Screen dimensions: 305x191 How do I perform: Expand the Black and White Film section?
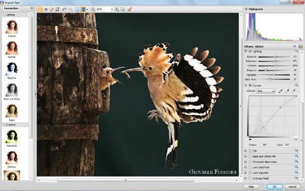(246, 156)
